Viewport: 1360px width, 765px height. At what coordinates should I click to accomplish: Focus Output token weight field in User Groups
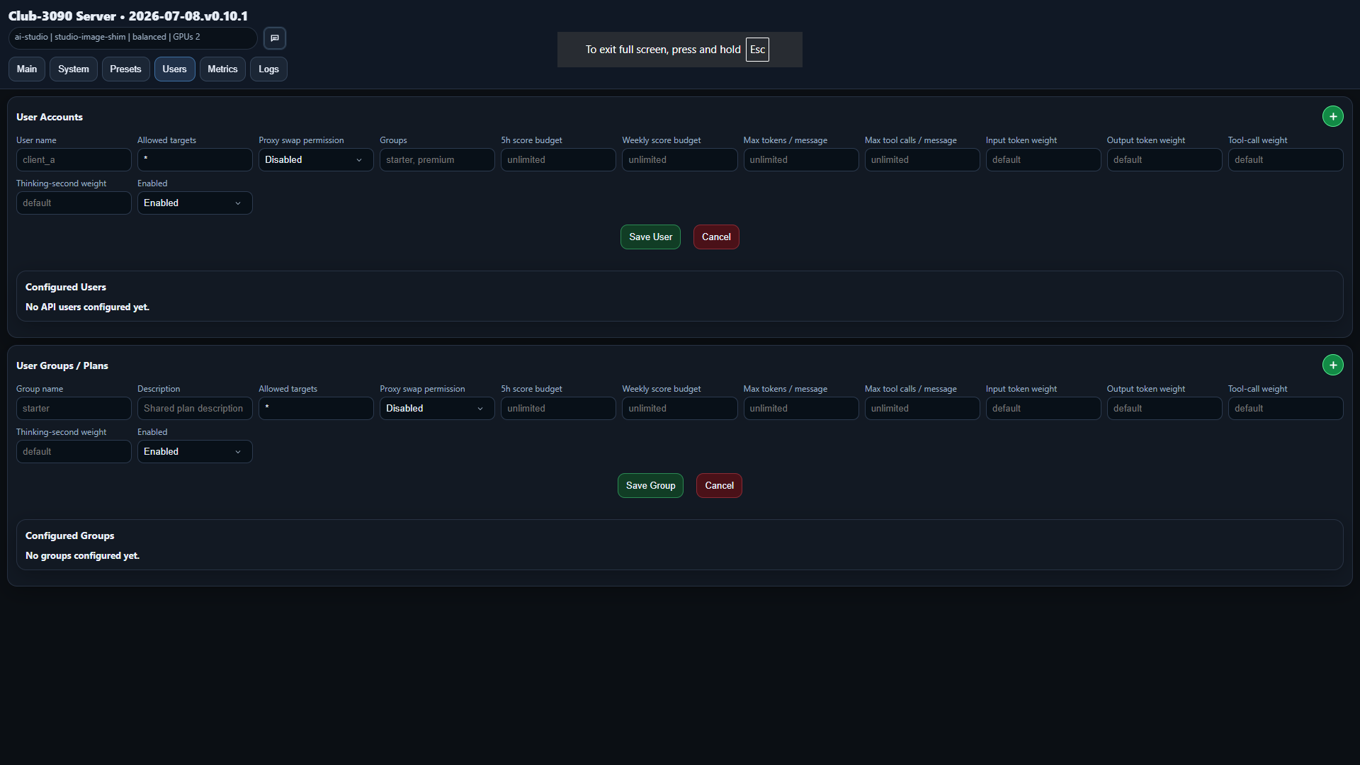[1164, 409]
